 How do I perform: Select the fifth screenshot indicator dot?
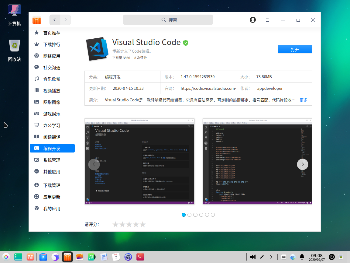point(207,215)
